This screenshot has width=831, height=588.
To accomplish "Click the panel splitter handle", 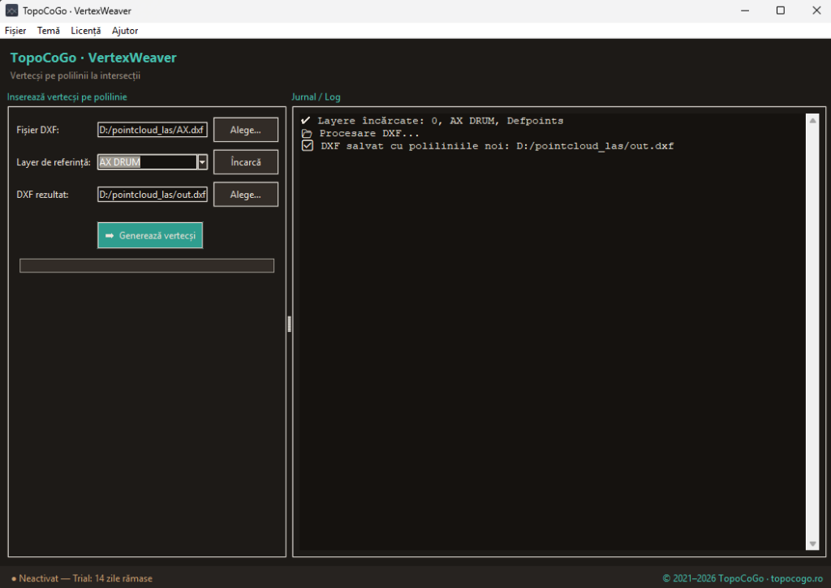I will (290, 324).
